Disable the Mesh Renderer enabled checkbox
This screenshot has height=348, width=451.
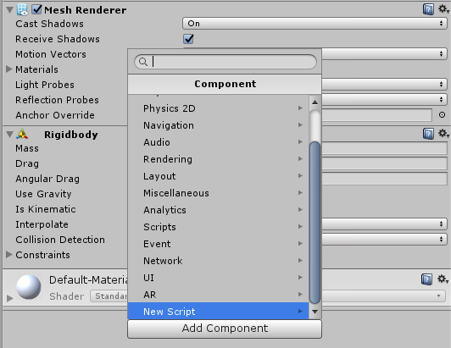tap(36, 9)
